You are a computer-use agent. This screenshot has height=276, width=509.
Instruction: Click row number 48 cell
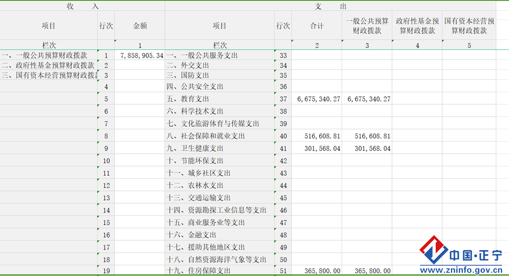click(283, 234)
